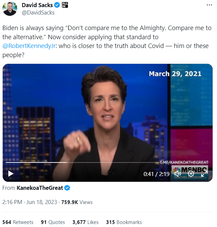
Task: Open the @RobertKennedyJr mention link
Action: coord(29,46)
